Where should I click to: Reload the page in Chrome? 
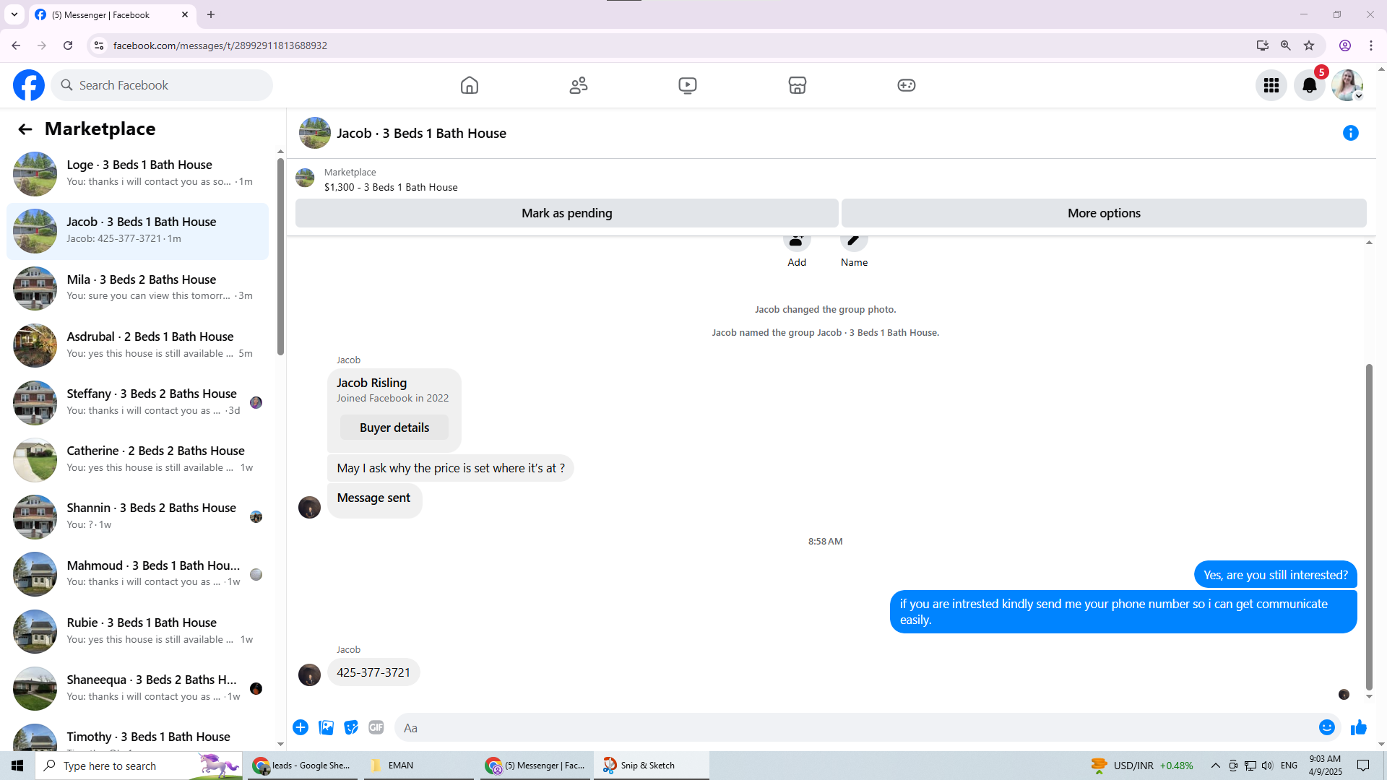[x=68, y=45]
